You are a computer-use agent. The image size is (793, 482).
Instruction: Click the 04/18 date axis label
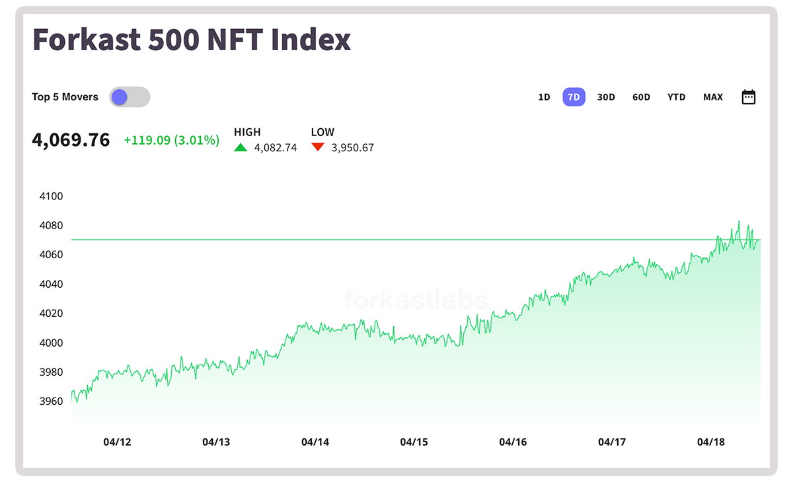711,442
